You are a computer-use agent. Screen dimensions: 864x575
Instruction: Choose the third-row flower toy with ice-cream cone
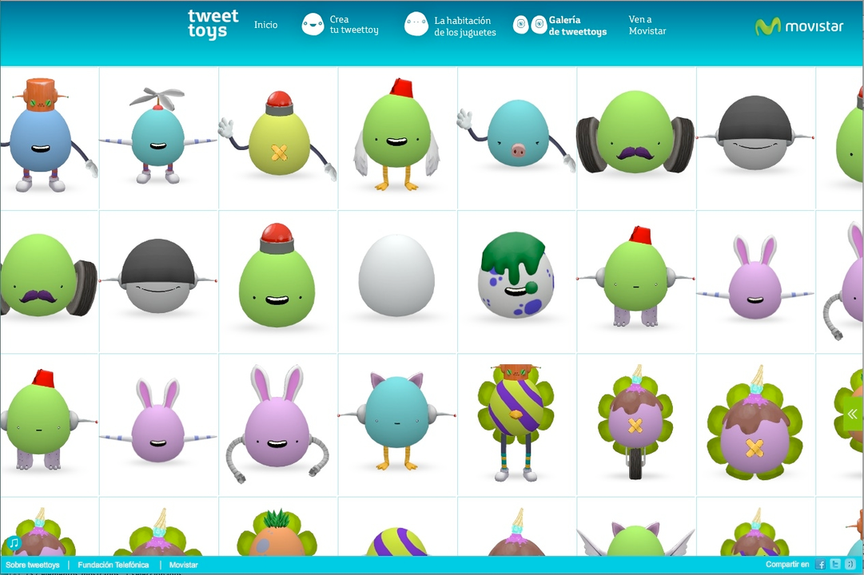tap(755, 423)
